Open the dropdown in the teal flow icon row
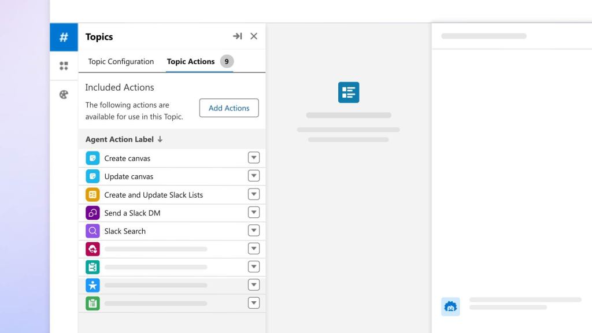This screenshot has width=592, height=333. 254,267
